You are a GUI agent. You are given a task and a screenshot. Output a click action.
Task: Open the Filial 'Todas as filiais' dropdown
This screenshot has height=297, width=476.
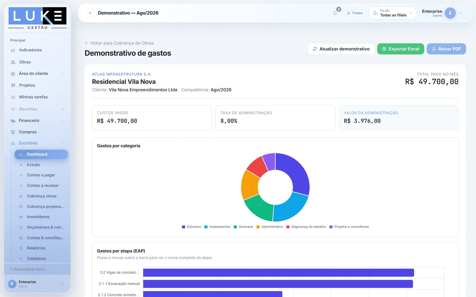[x=392, y=13]
